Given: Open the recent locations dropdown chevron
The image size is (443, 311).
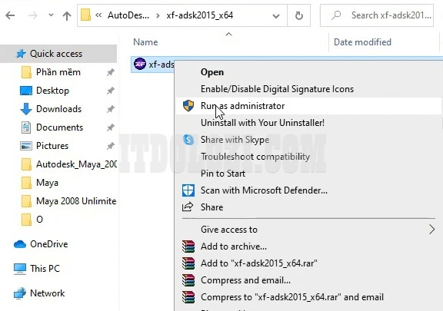Looking at the screenshot, I should (x=51, y=15).
